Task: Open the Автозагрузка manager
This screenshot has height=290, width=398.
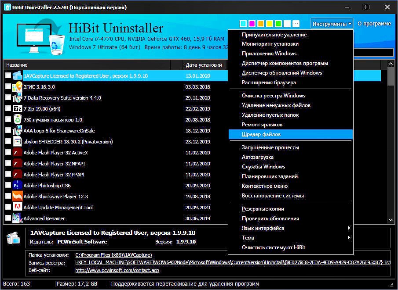Action: [x=291, y=157]
